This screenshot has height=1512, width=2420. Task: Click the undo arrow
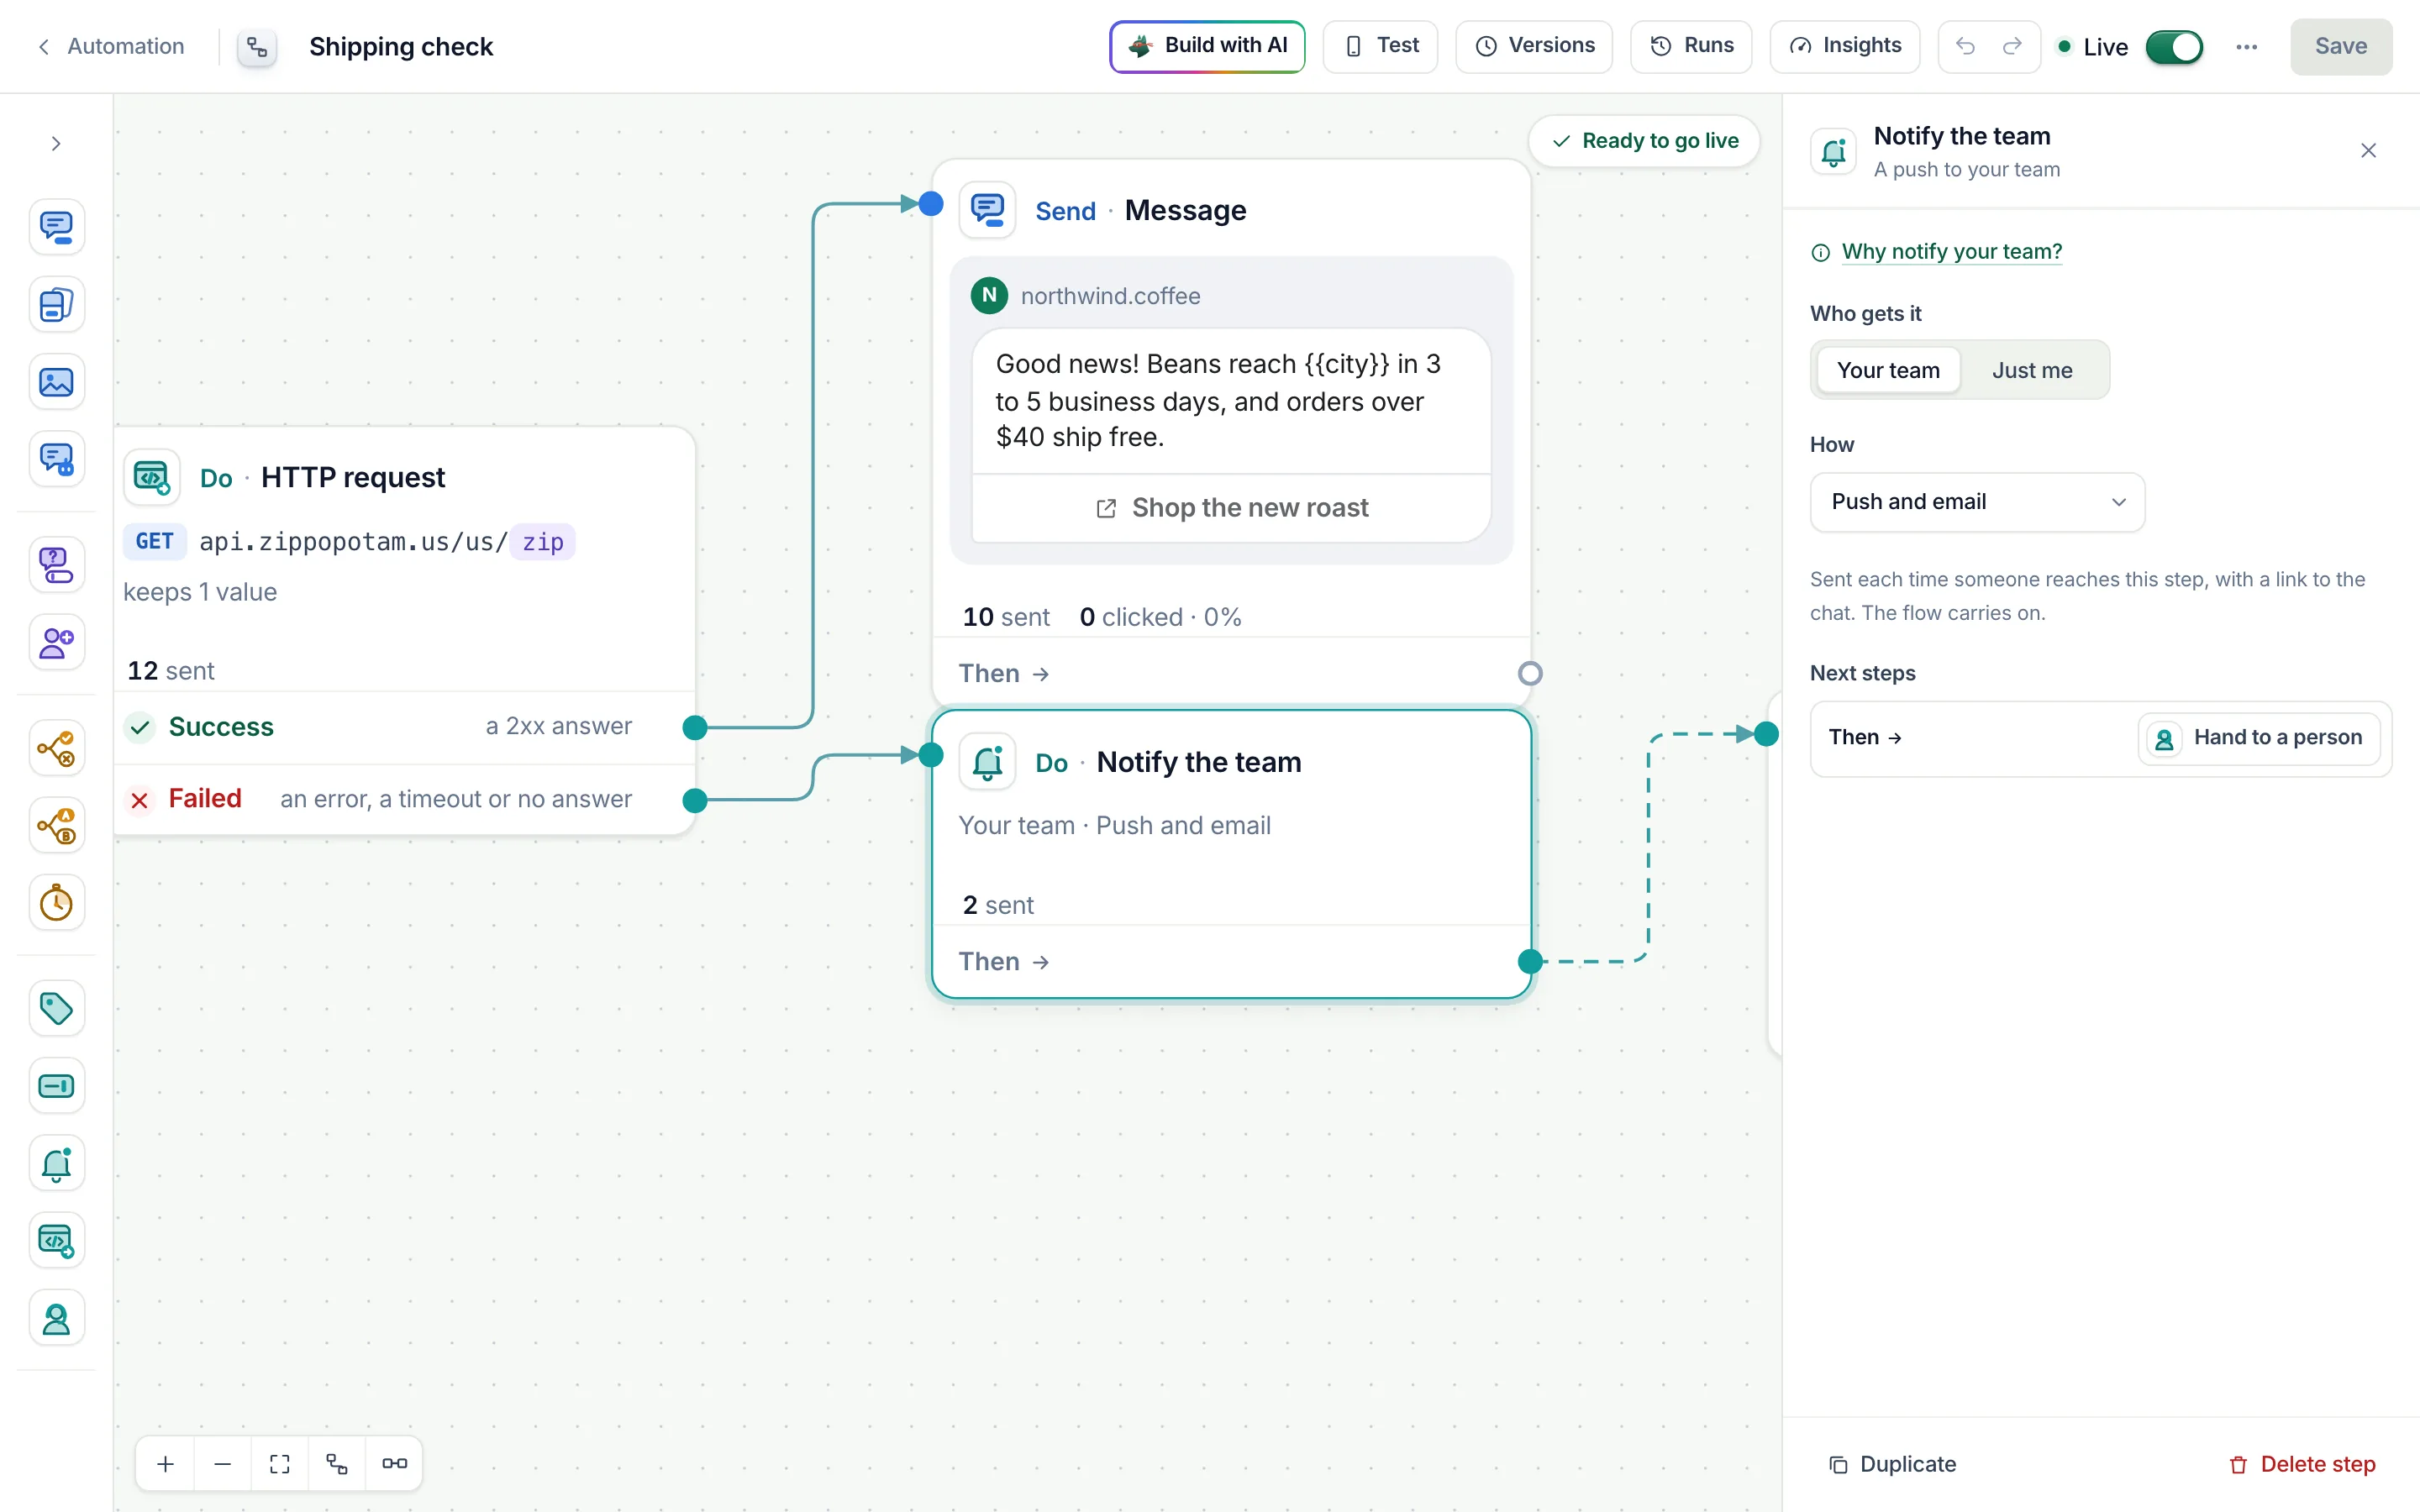coord(1965,46)
